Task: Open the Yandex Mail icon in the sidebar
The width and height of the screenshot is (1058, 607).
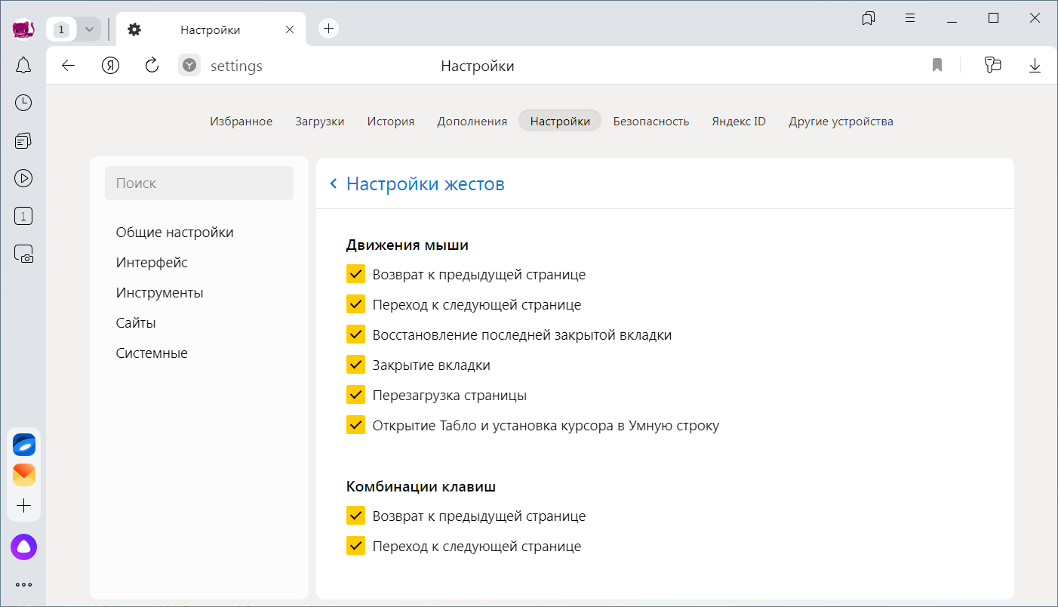Action: click(x=24, y=475)
